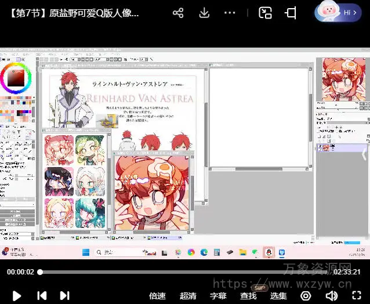Viewport: 370px width, 304px height.
Task: Mute the audio with the speaker icon
Action: pyautogui.click(x=331, y=296)
